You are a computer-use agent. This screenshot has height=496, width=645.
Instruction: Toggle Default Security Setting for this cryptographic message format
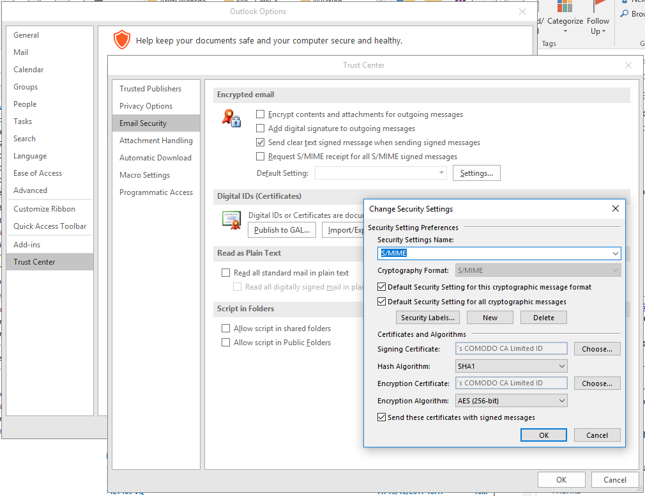click(x=381, y=286)
